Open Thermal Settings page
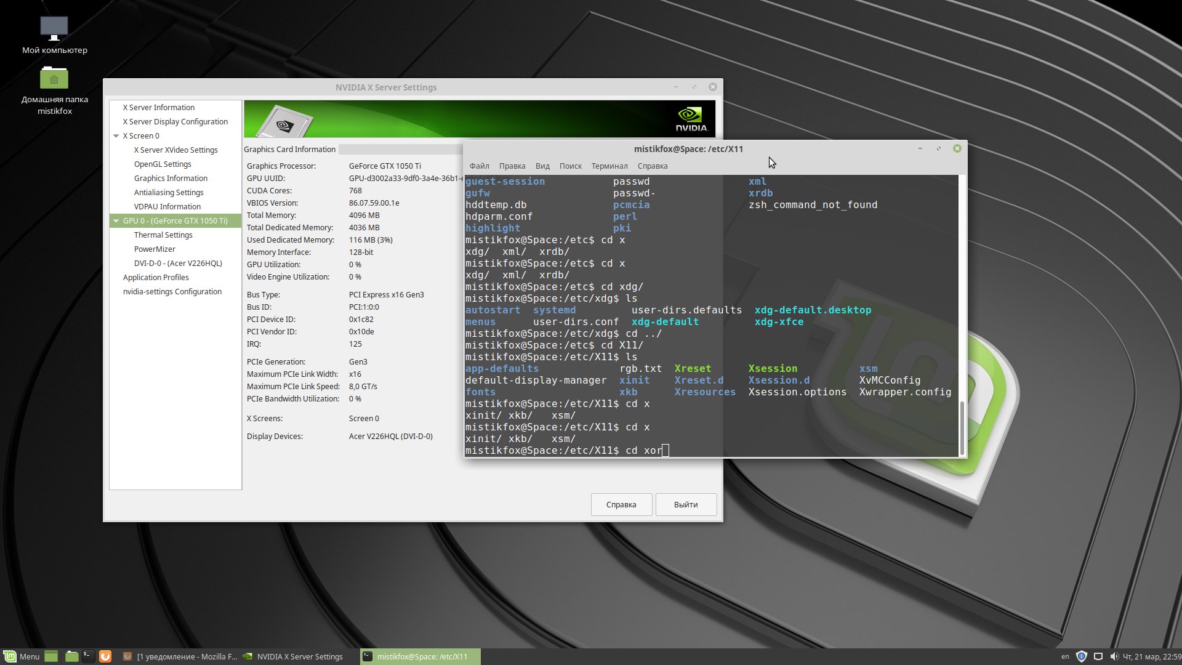1182x665 pixels. click(x=163, y=235)
